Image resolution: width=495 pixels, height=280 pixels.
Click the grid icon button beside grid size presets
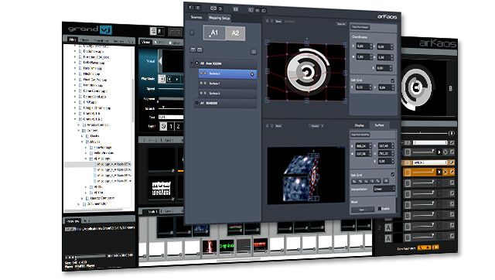pos(386,181)
